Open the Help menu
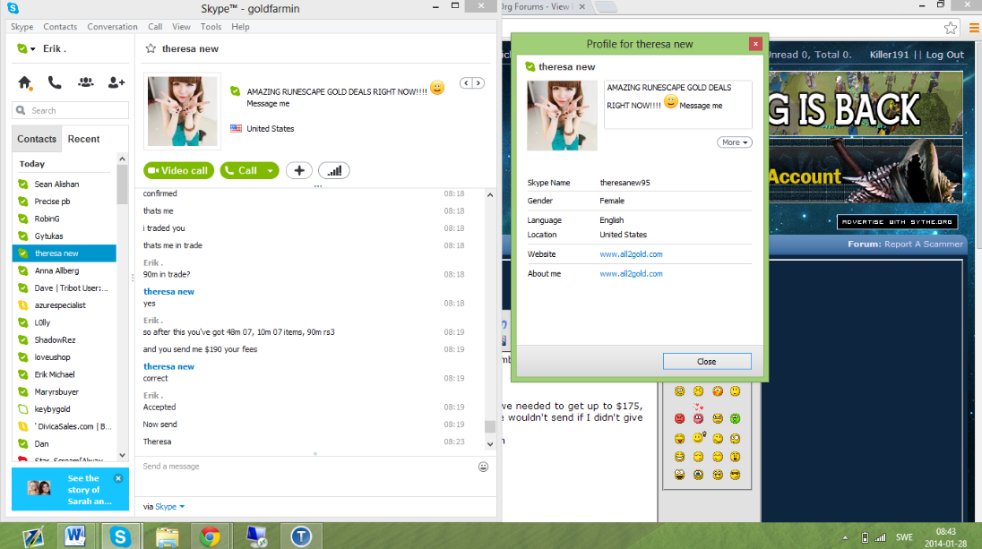Viewport: 982px width, 549px height. point(240,27)
